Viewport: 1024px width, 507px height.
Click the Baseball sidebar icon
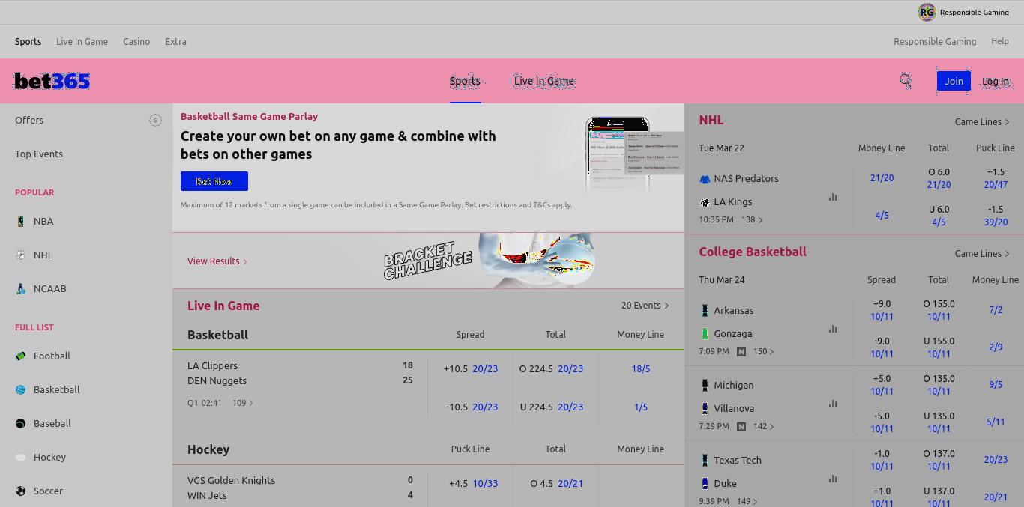coord(21,423)
